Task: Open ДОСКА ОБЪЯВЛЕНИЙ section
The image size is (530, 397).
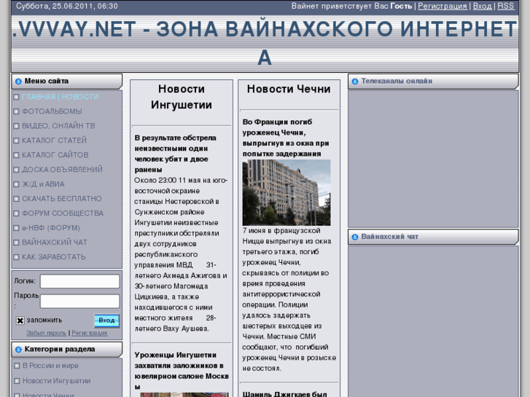Action: 62,170
